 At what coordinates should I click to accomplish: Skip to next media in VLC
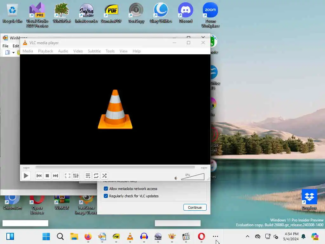(55, 176)
